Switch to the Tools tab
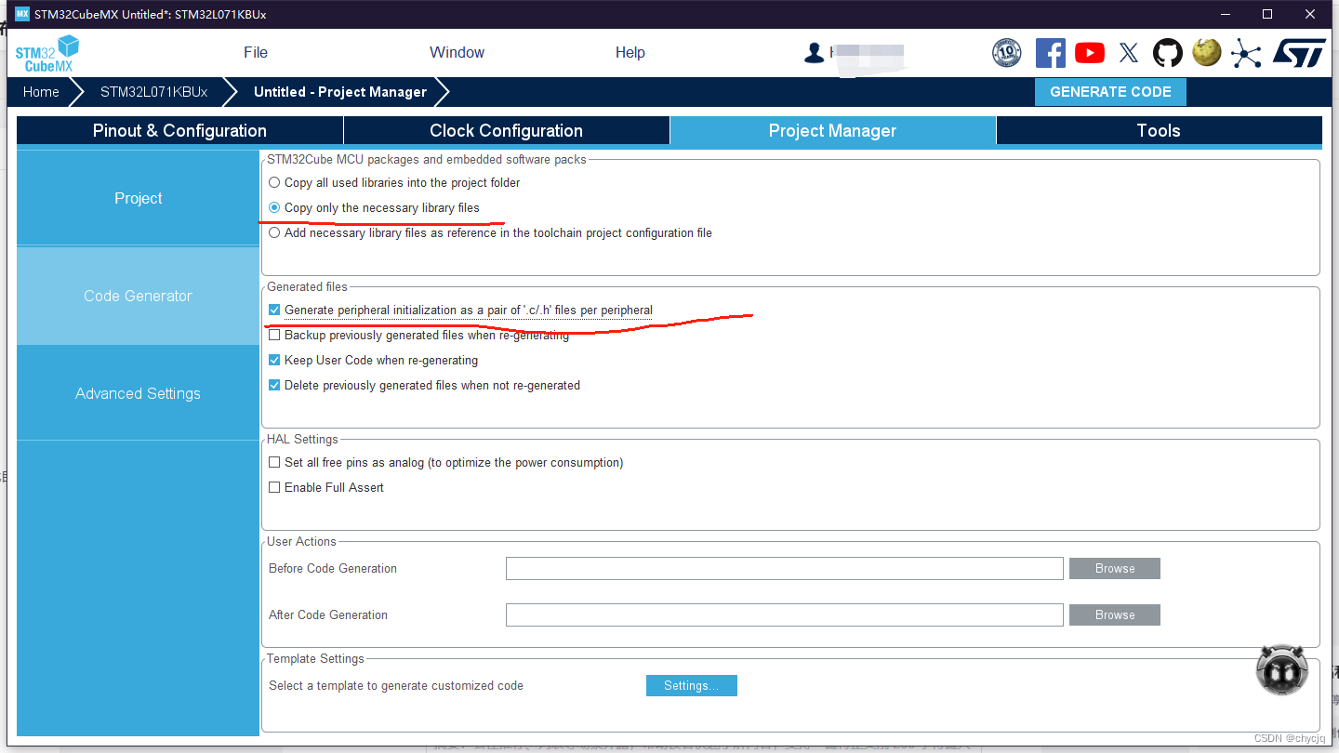Screen dimensions: 1339x753 click(x=1159, y=131)
